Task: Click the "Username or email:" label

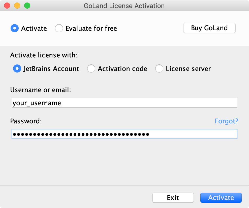Action: click(x=41, y=90)
